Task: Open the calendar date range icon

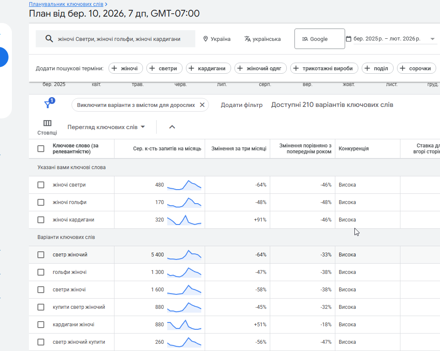Action: coord(349,39)
